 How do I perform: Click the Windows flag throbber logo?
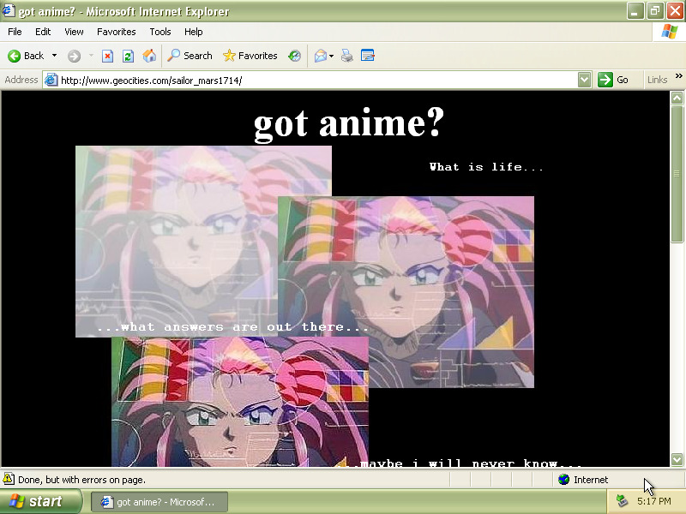pos(670,32)
